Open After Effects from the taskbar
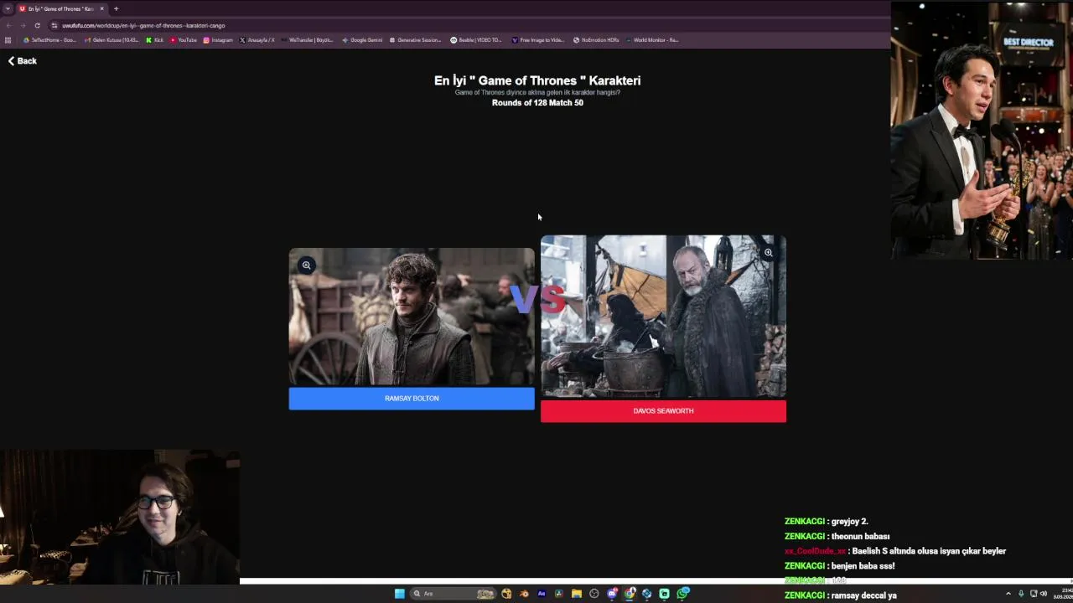Screen dimensions: 1073x603 [542, 594]
